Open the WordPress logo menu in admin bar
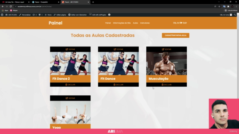Image resolution: width=239 pixels, height=134 pixels. [x=2, y=15]
